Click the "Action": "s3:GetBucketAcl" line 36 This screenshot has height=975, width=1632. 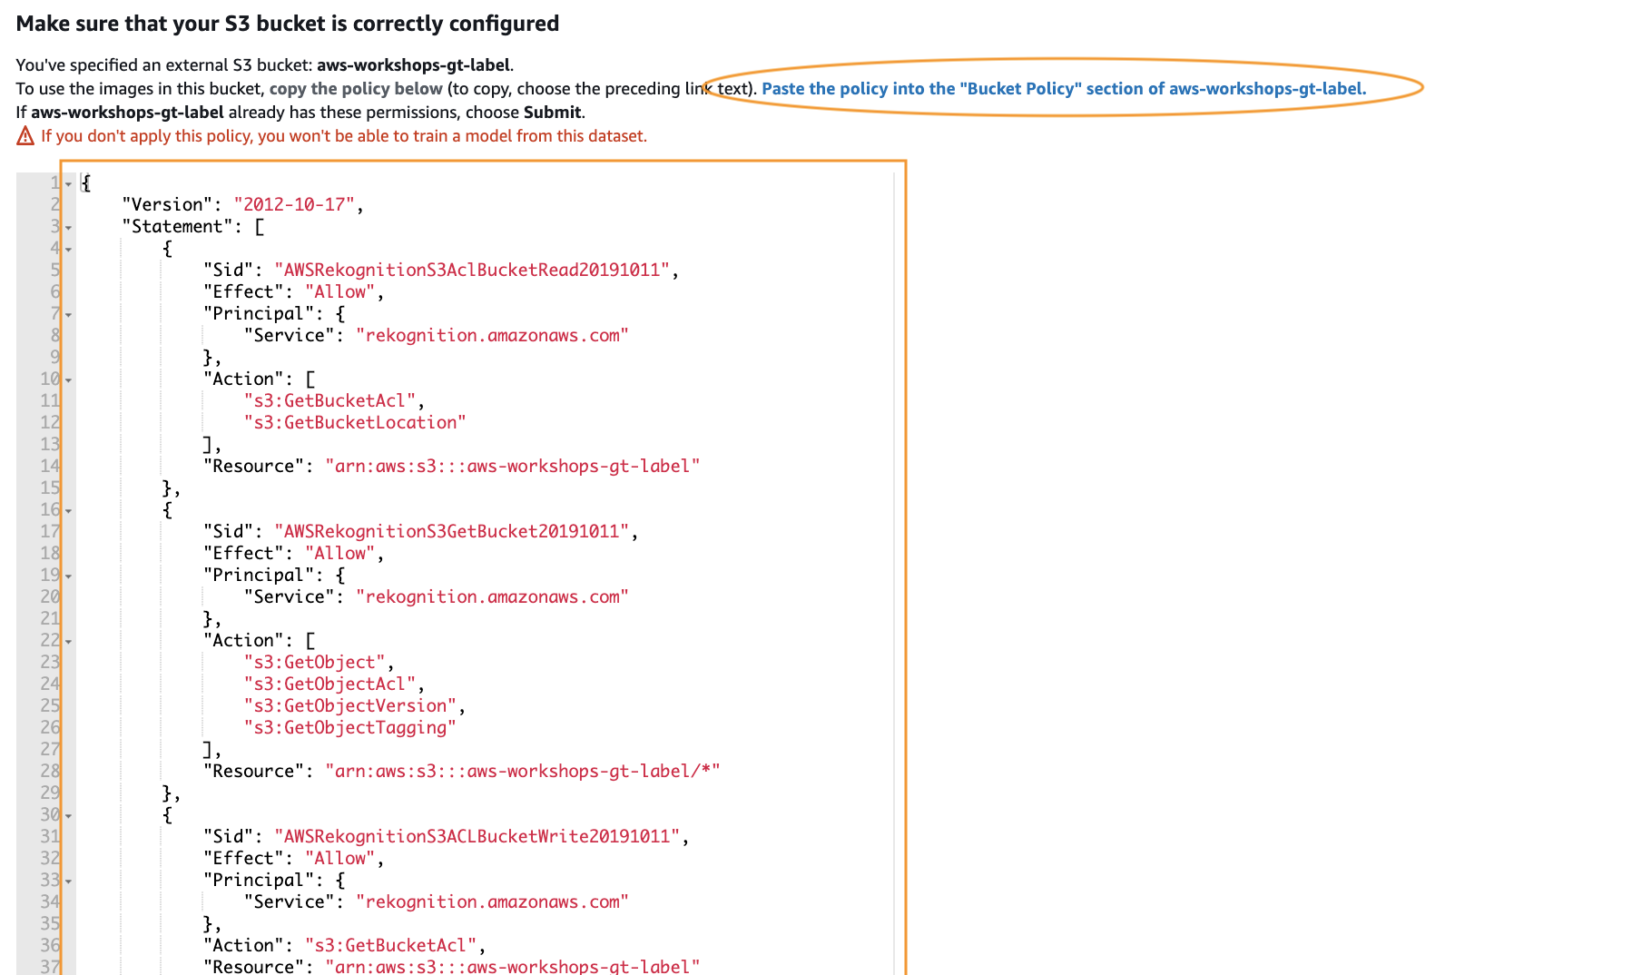(345, 945)
